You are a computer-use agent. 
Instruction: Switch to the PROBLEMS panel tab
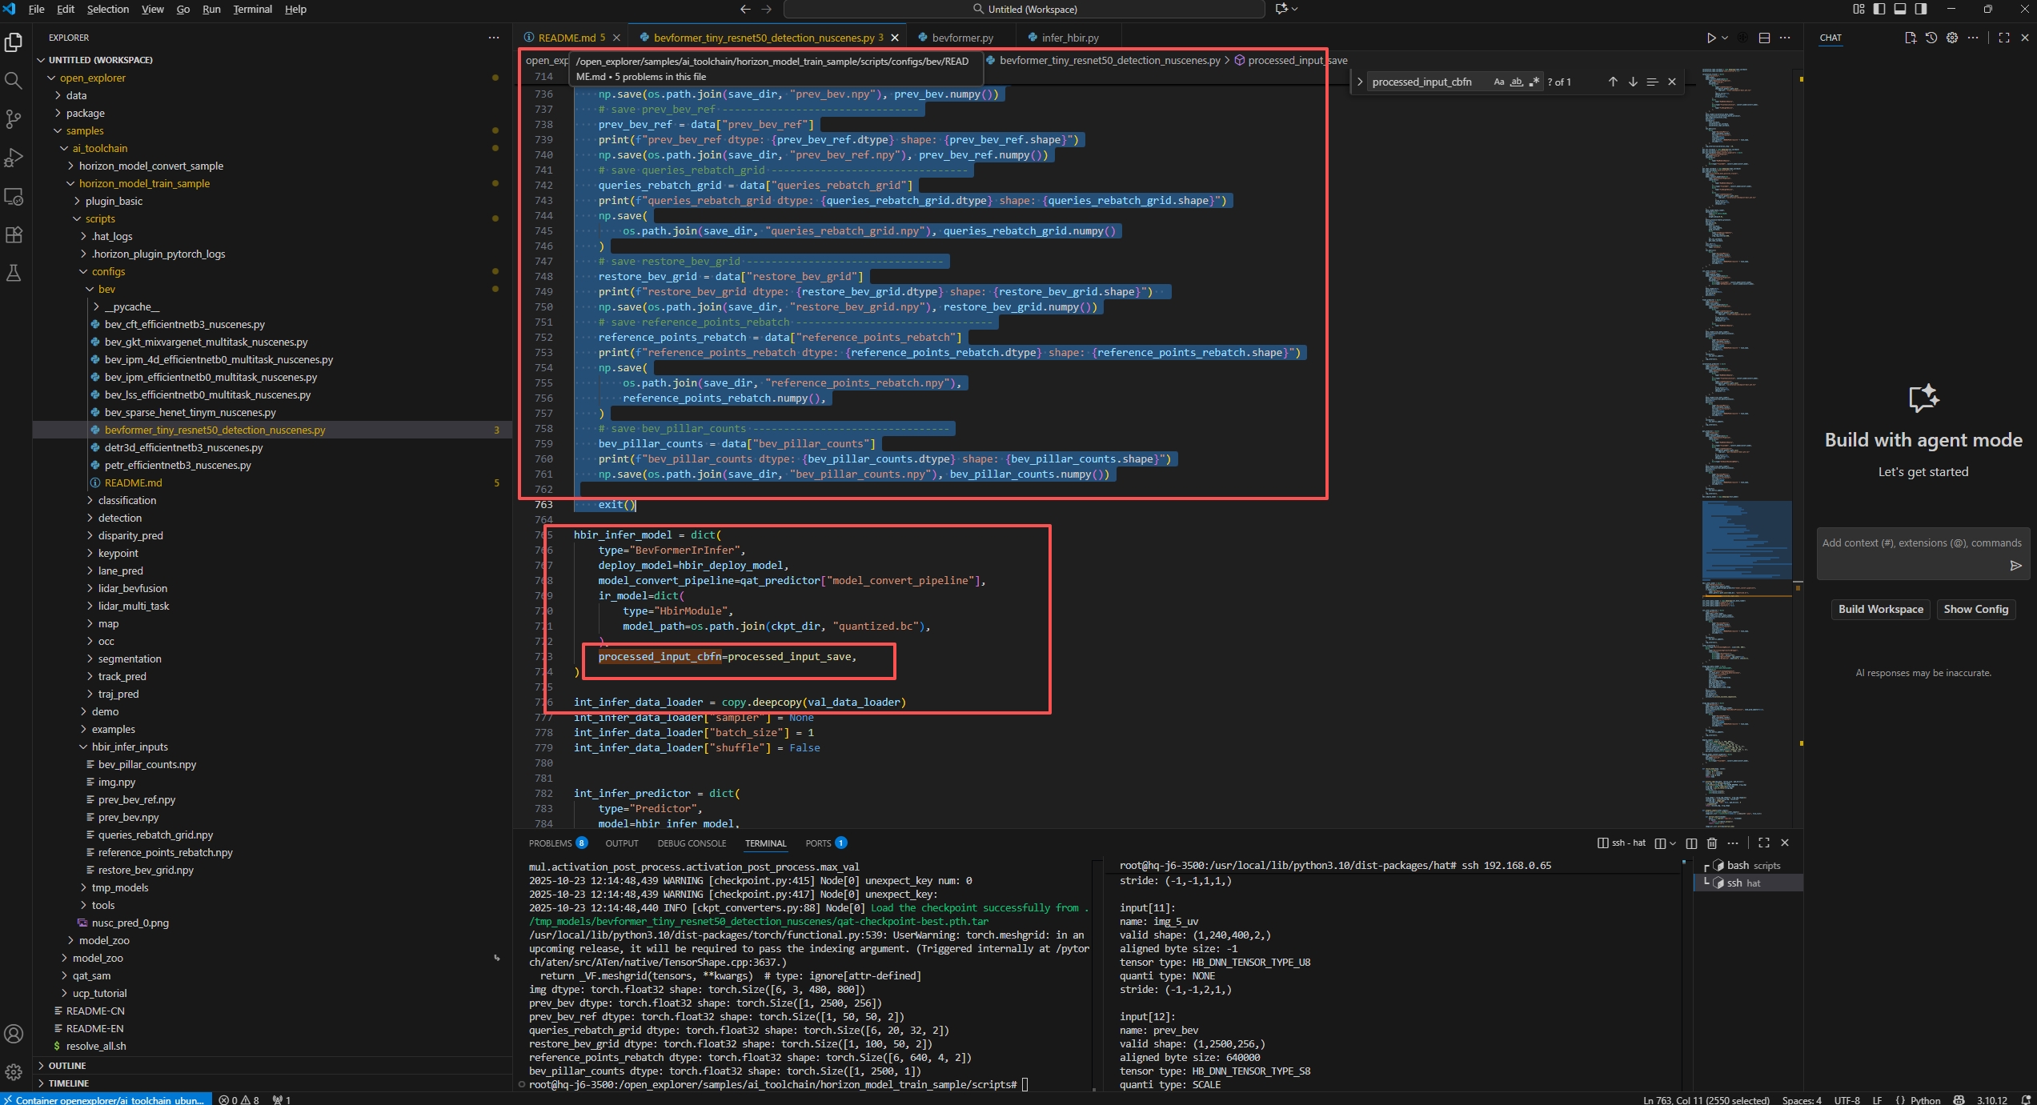coord(550,843)
